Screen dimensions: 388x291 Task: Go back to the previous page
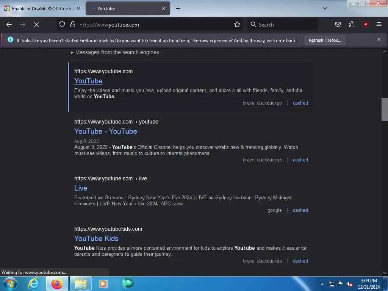9,25
